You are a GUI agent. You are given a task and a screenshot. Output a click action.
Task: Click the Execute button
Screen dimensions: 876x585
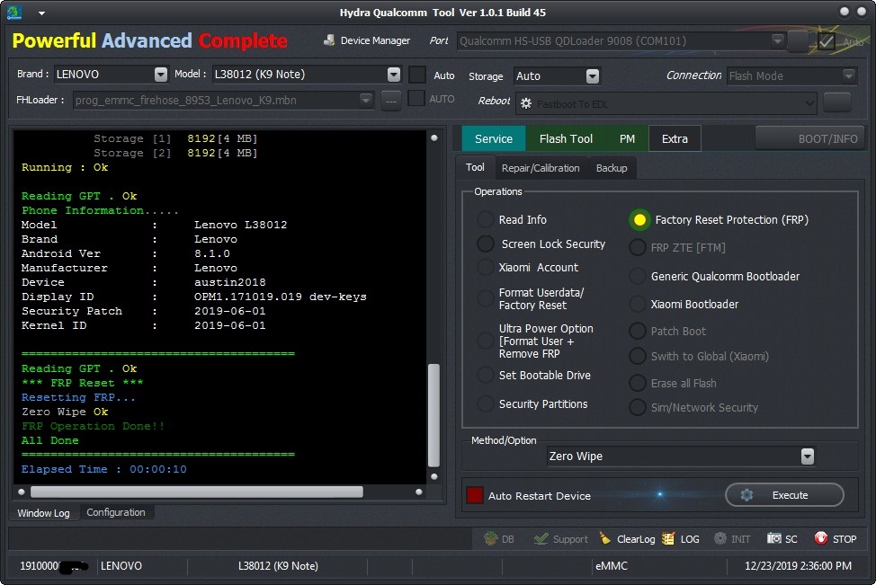click(x=784, y=495)
